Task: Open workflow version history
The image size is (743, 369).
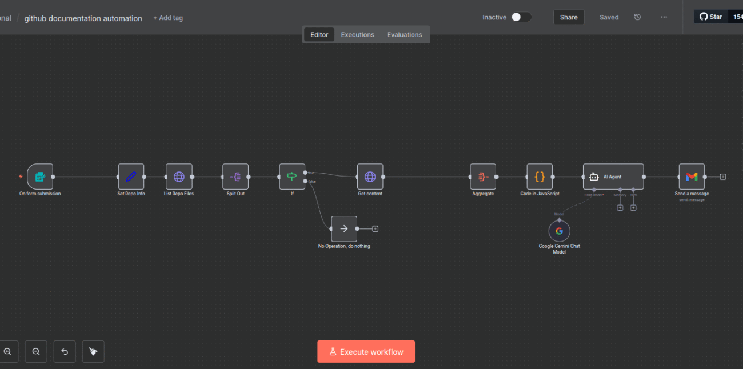Action: tap(637, 17)
